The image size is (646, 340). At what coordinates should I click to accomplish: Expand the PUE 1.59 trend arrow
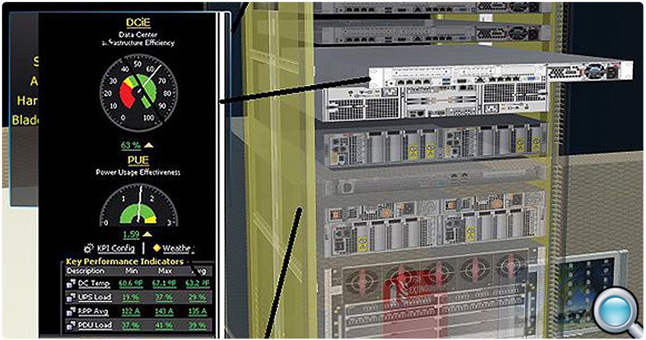click(x=150, y=234)
